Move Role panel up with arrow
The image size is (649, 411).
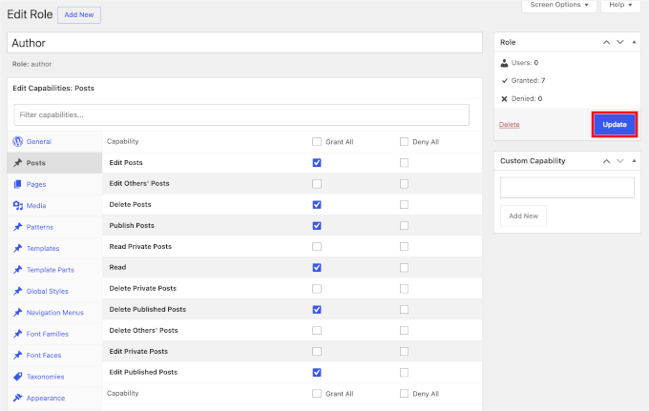click(606, 42)
